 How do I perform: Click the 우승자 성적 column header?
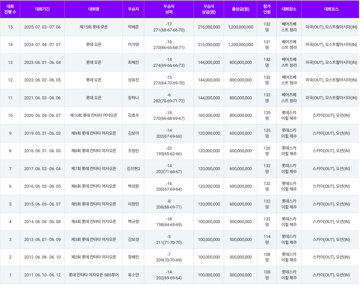169,9
